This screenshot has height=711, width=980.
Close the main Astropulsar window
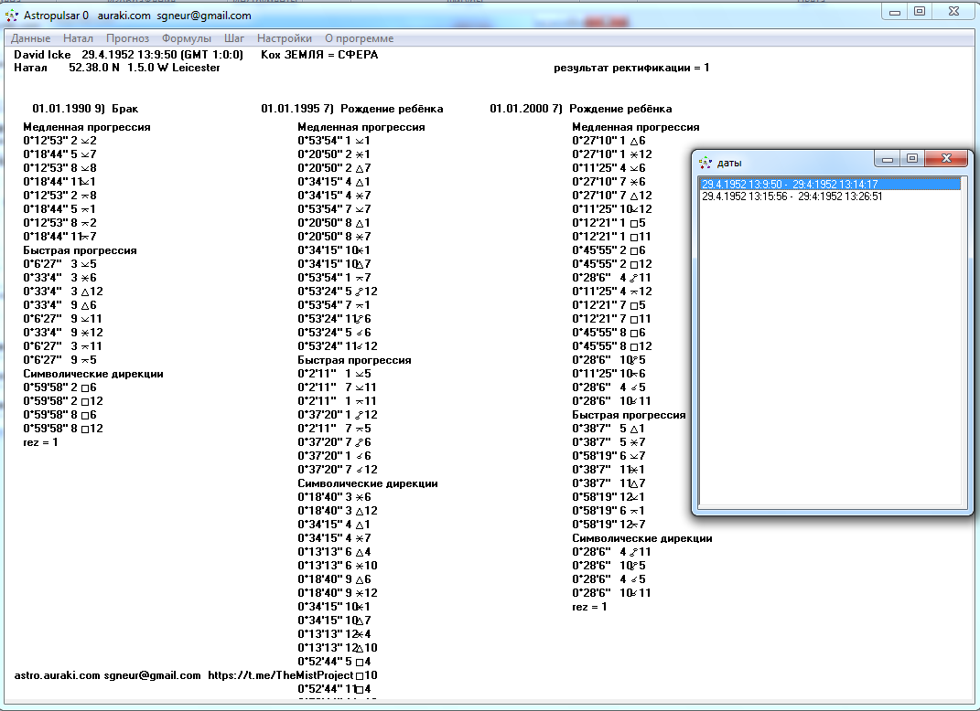(953, 11)
